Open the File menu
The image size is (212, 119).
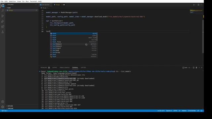[x=2, y=1]
